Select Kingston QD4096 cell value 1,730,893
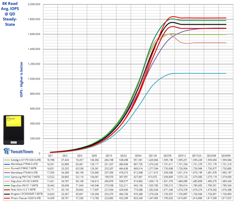 (226, 194)
